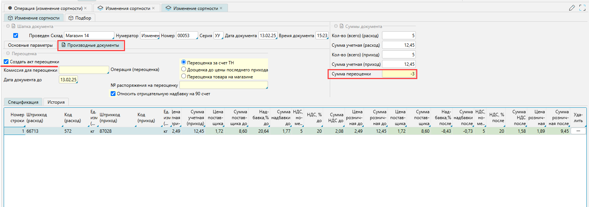Collapse the Суммы документа section

pos(336,26)
